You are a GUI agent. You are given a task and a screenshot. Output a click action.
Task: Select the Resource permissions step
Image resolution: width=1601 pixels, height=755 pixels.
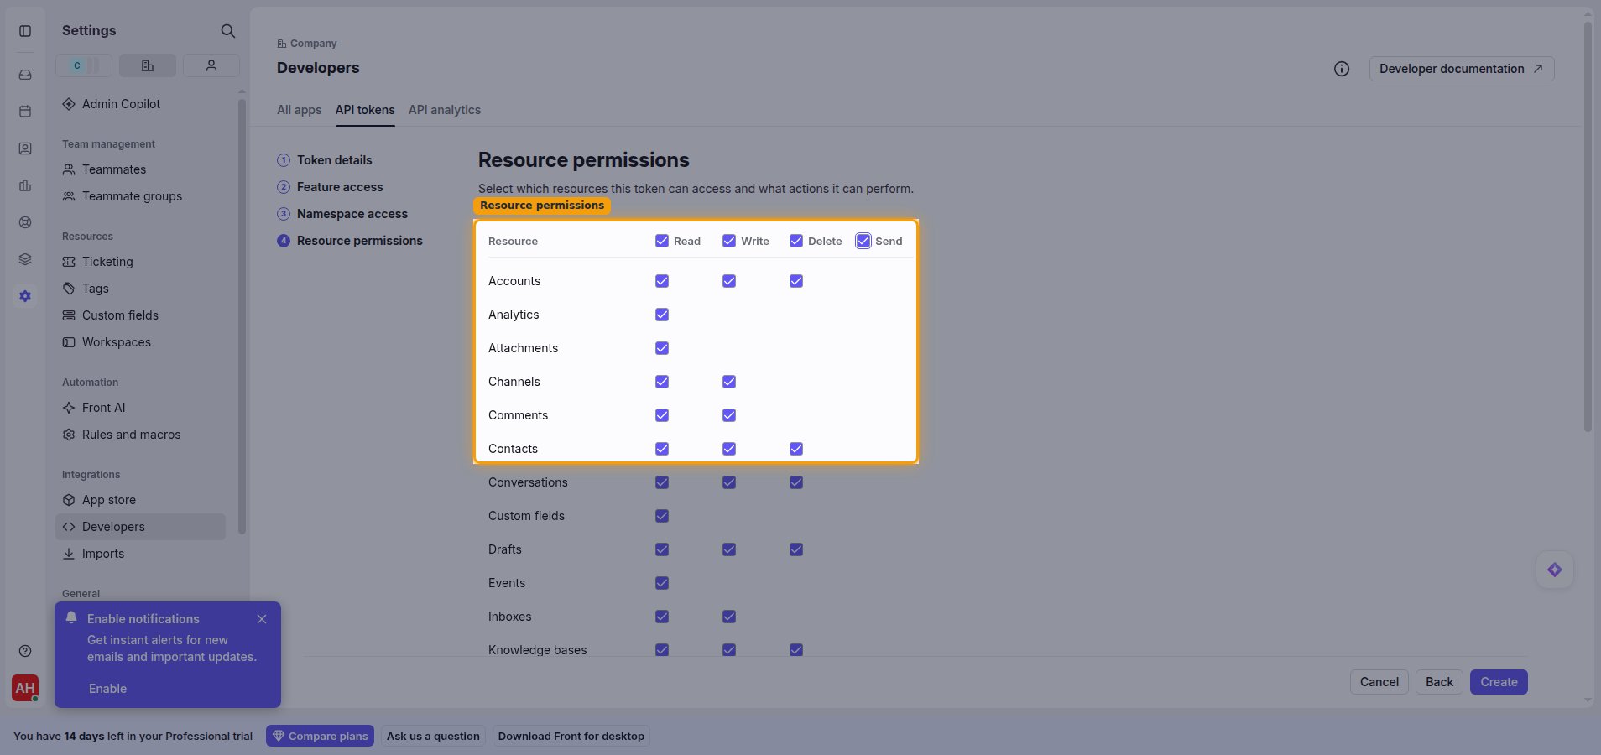coord(350,241)
